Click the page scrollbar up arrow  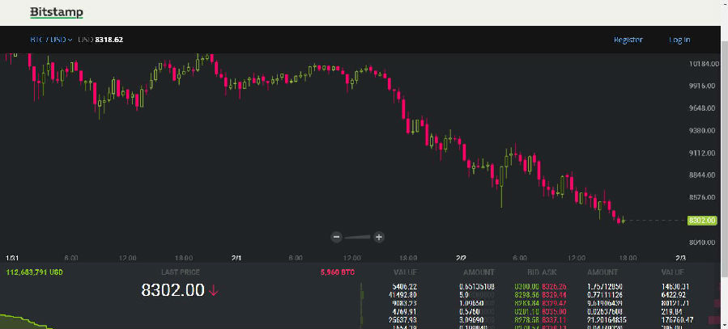point(723,6)
